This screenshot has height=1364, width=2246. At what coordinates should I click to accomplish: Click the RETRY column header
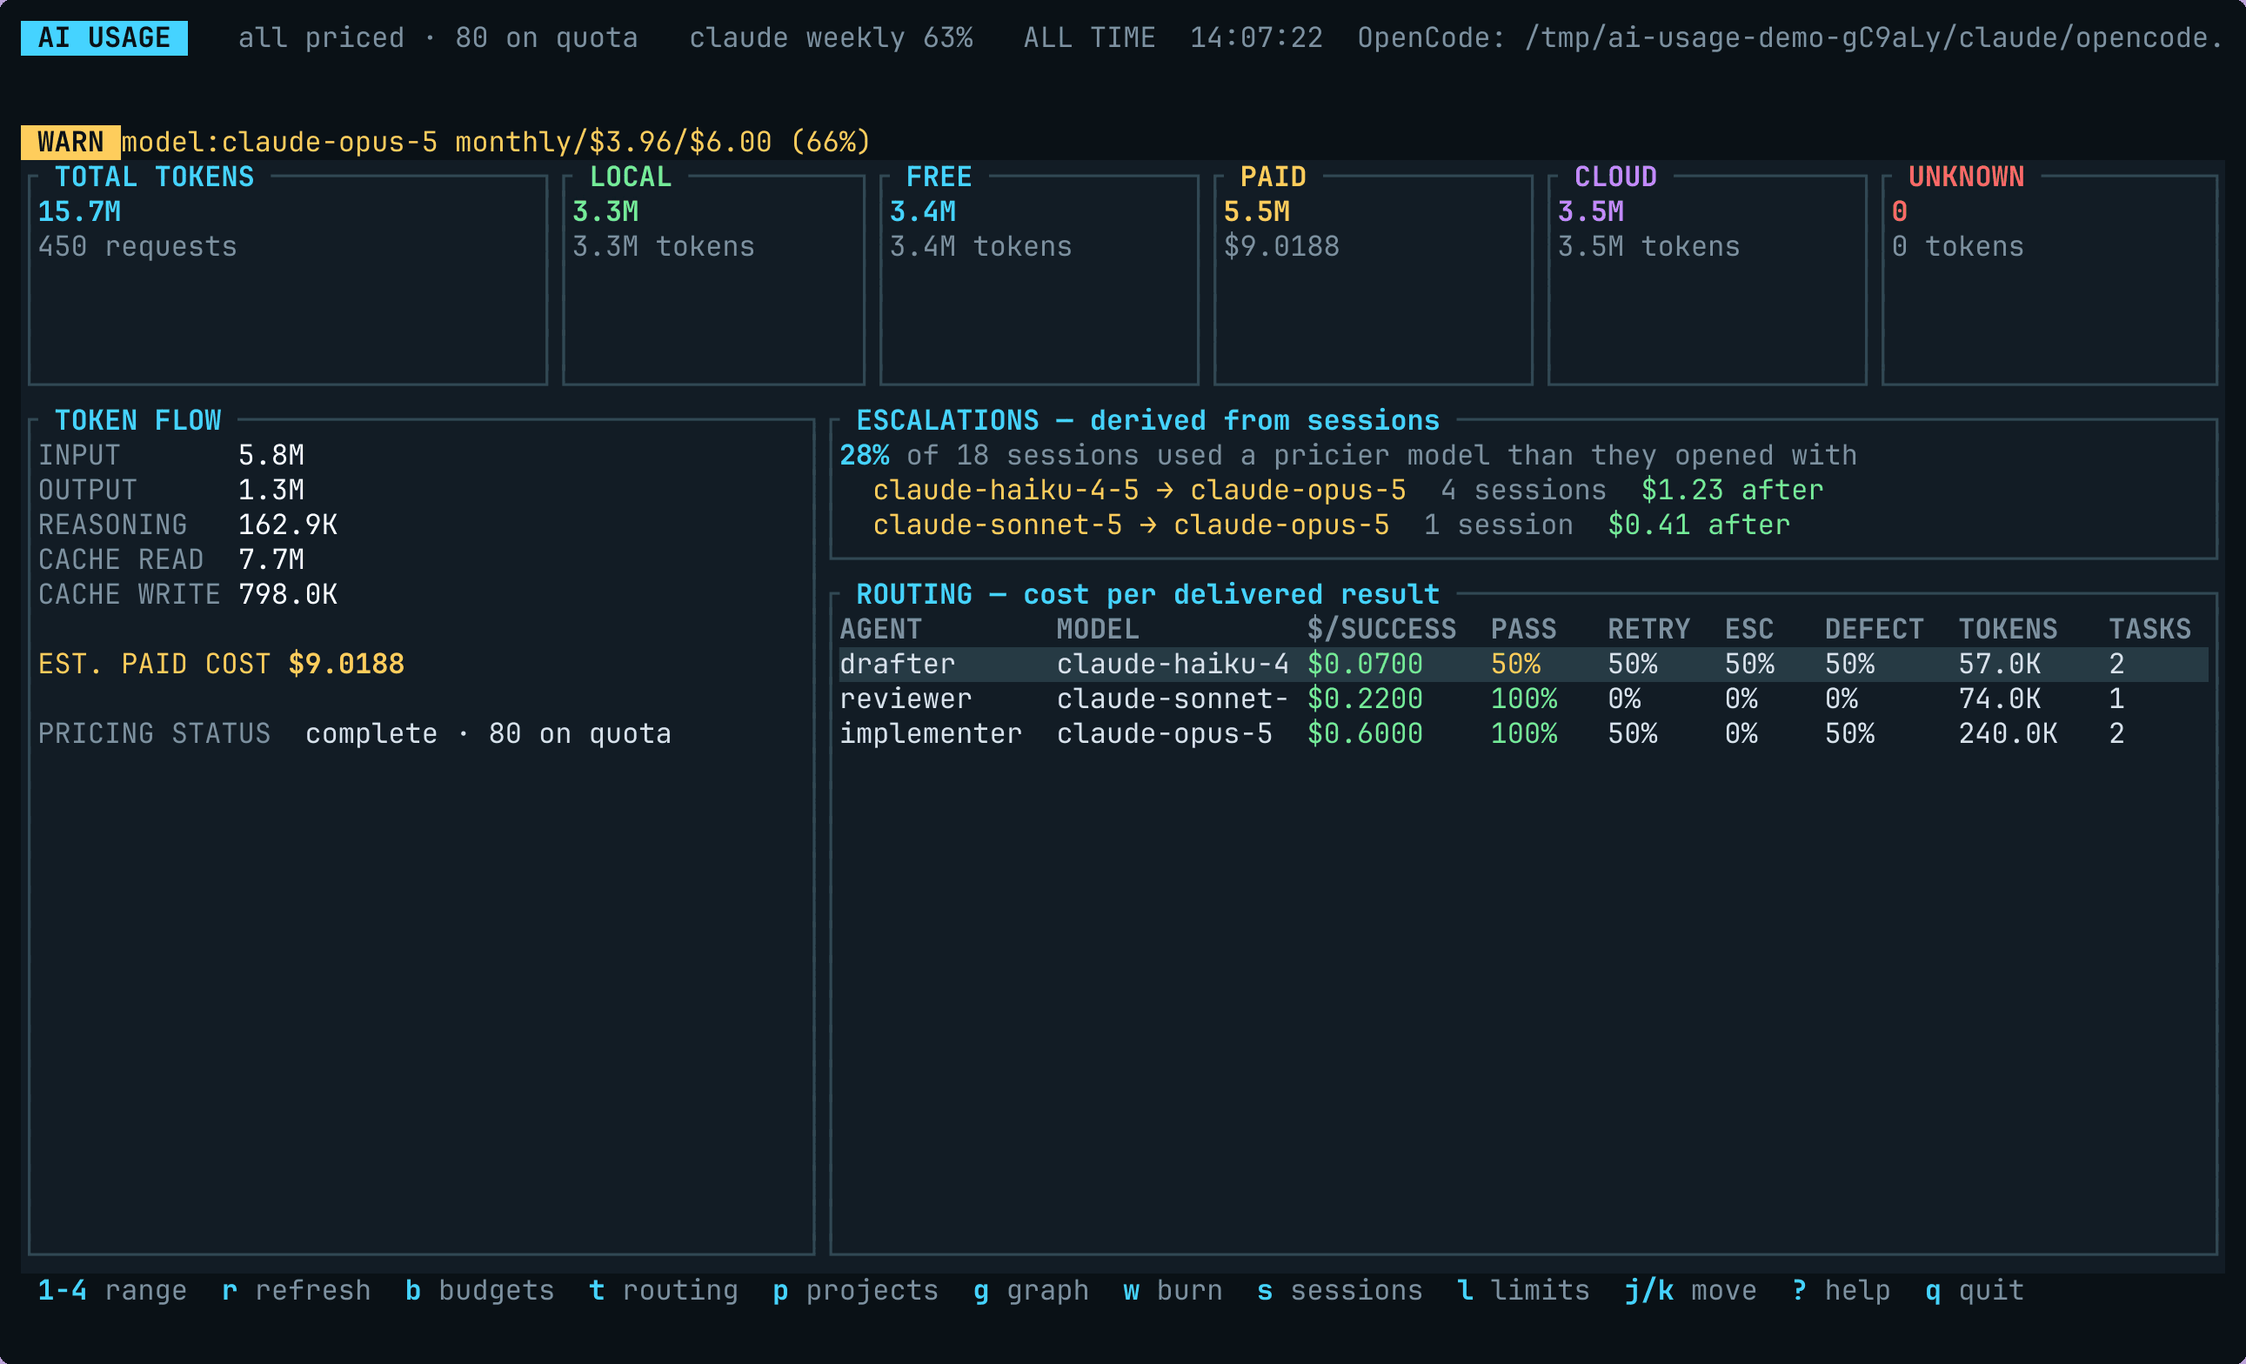pyautogui.click(x=1649, y=629)
